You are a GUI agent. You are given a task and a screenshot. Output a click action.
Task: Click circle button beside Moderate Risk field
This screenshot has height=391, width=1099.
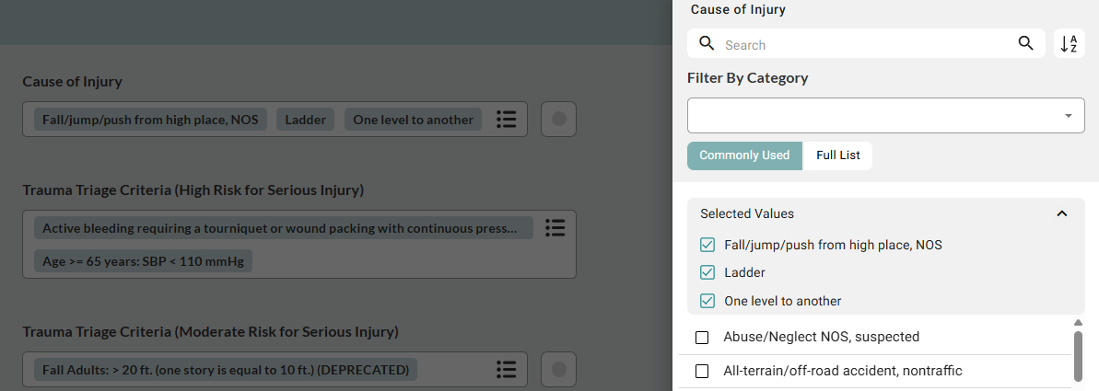click(558, 370)
